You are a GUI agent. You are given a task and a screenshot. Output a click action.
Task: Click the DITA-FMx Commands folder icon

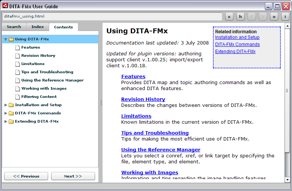coord(11,113)
